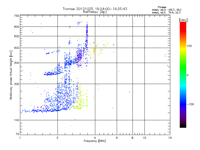The image size is (200, 150).
Task: Click the '500' y-axis tick label
Action: pyautogui.click(x=17, y=36)
